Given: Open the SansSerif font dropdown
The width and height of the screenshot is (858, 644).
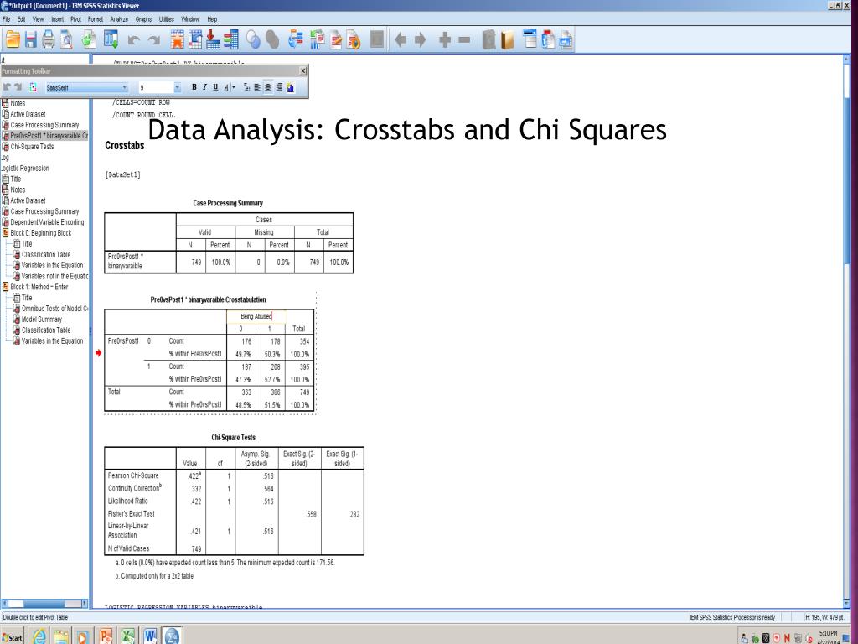Looking at the screenshot, I should tap(124, 87).
